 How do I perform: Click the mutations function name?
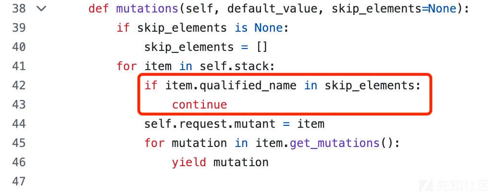tap(148, 9)
